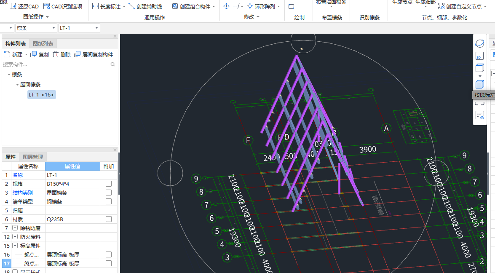Expand the 防火涂料 property group
Image resolution: width=495 pixels, height=273 pixels.
click(15, 237)
